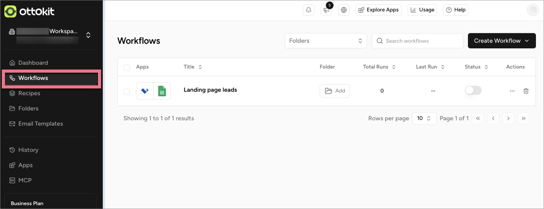Open Recipes in the sidebar
The height and width of the screenshot is (209, 544).
[29, 93]
